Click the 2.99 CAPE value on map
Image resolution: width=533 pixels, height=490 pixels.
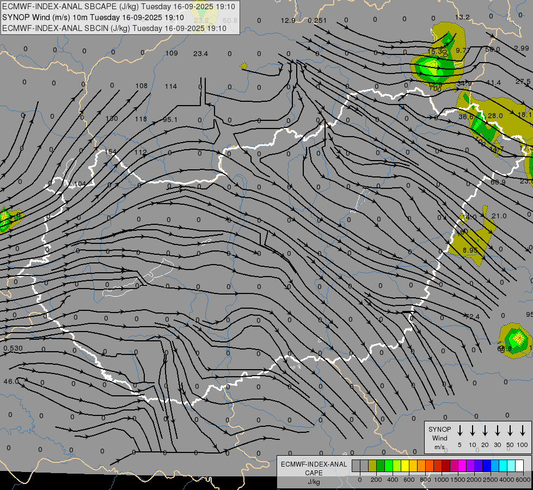point(522,48)
